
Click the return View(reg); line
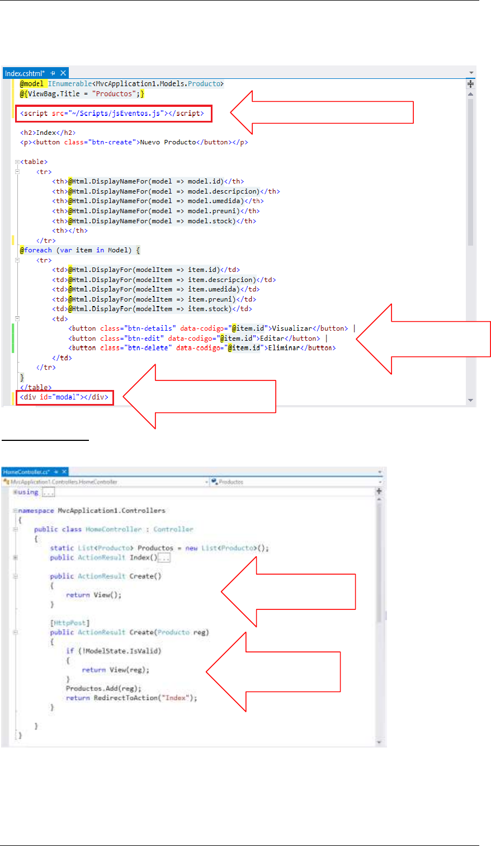click(x=116, y=670)
